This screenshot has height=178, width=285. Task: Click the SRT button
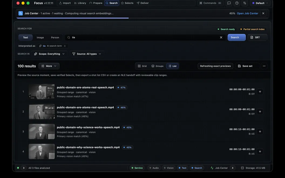257,37
